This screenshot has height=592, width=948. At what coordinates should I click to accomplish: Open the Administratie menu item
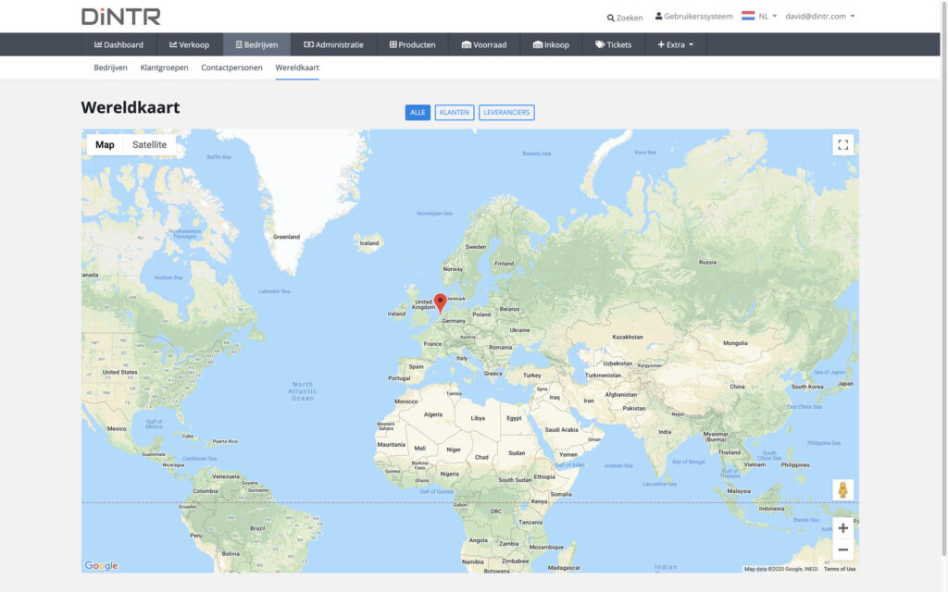coord(333,44)
